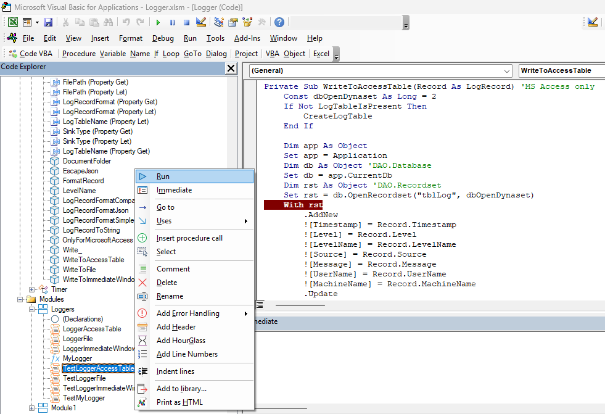This screenshot has width=605, height=414.
Task: Collapse the Loggers module node
Action: point(32,309)
